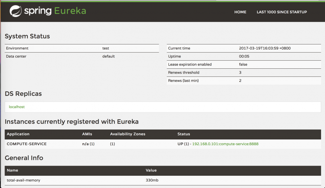Click the Data center row showing default

click(81, 56)
